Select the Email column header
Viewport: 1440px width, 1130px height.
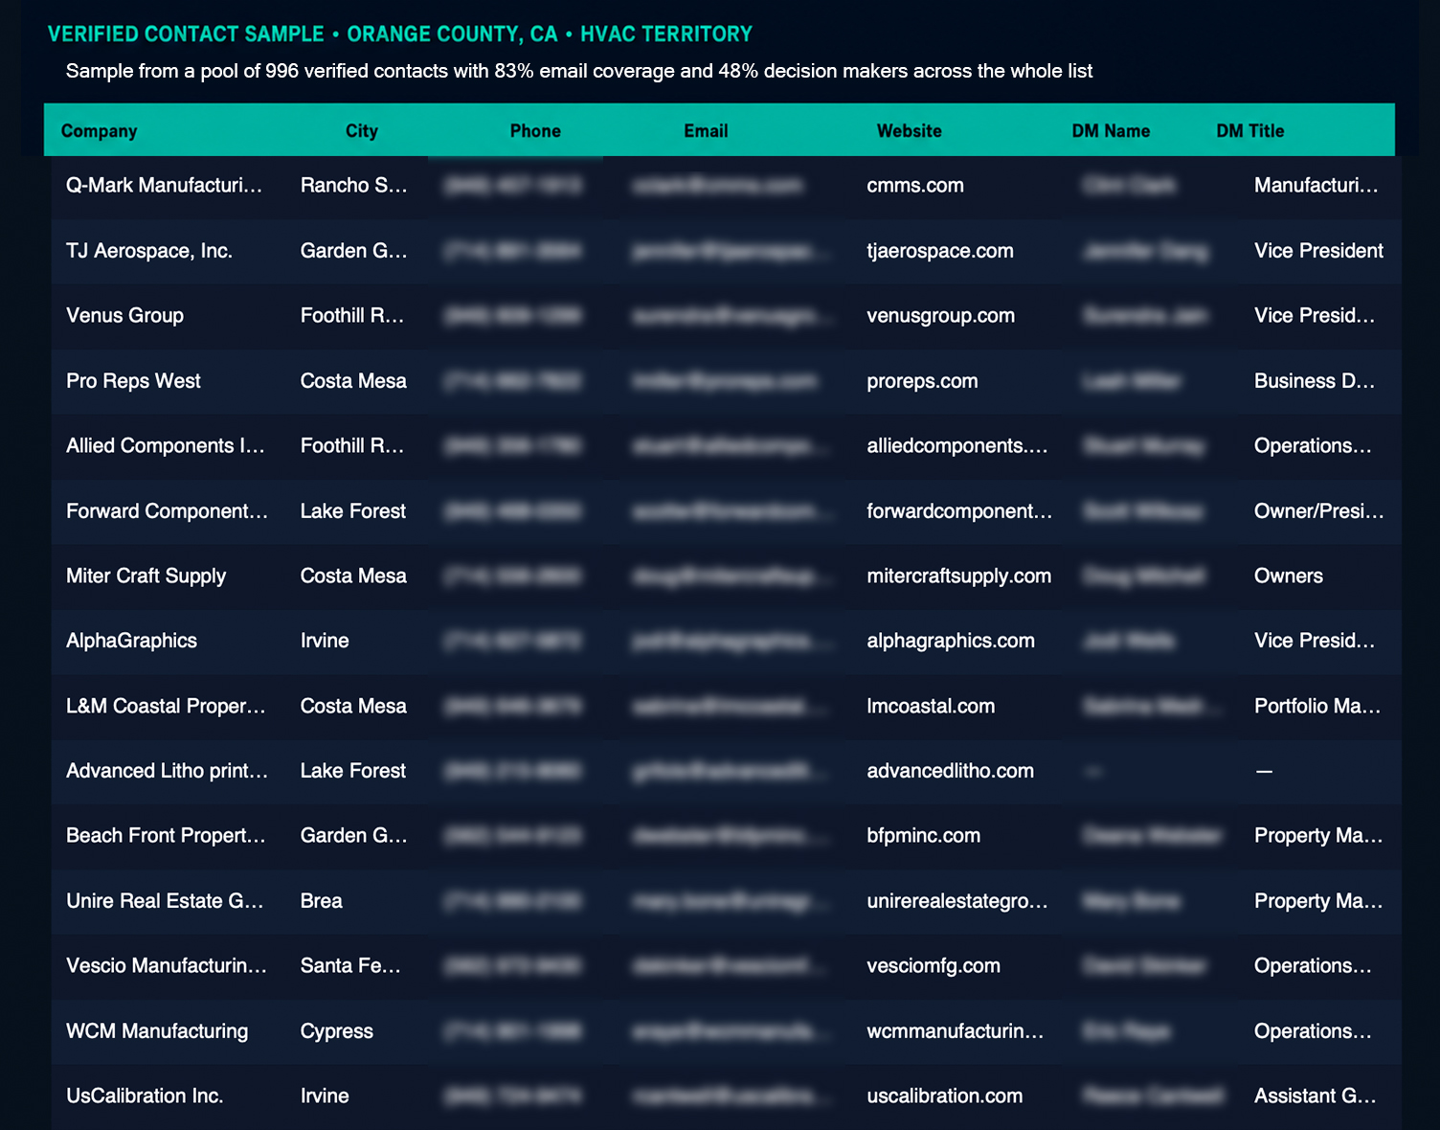pyautogui.click(x=706, y=131)
